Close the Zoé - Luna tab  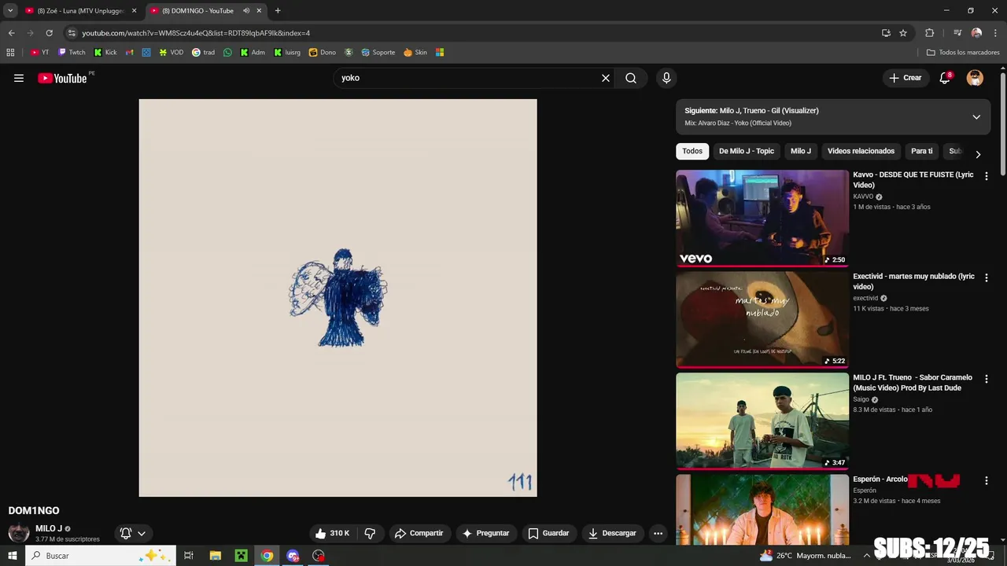click(x=134, y=11)
